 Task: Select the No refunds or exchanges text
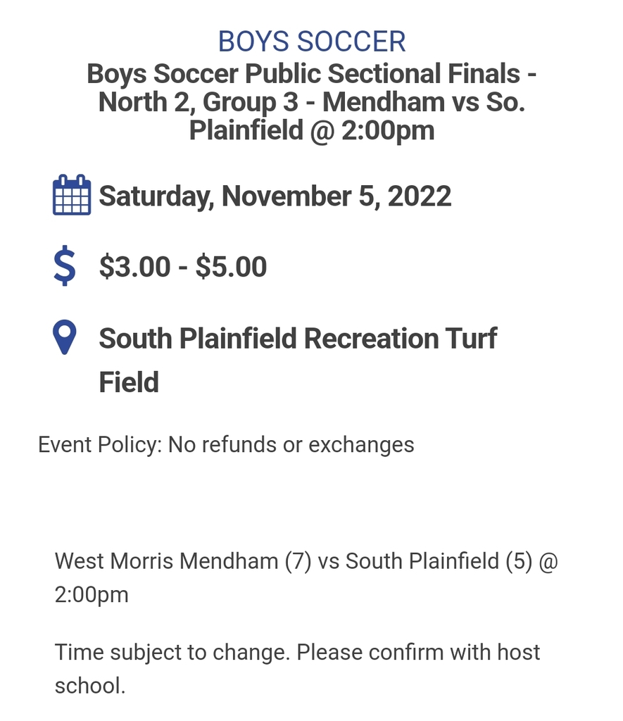(x=291, y=445)
